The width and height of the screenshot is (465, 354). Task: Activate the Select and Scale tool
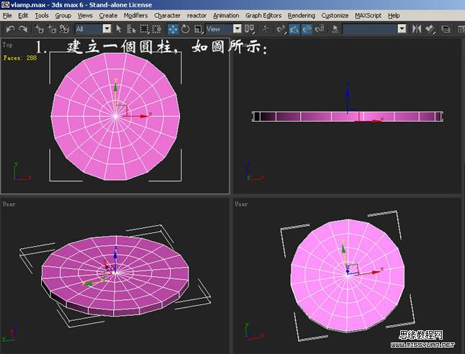point(198,29)
